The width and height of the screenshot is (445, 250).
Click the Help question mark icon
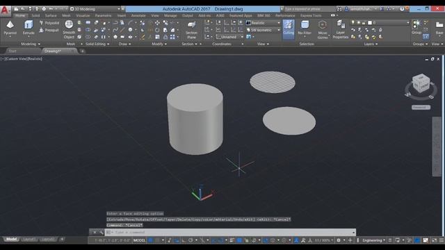click(x=402, y=9)
